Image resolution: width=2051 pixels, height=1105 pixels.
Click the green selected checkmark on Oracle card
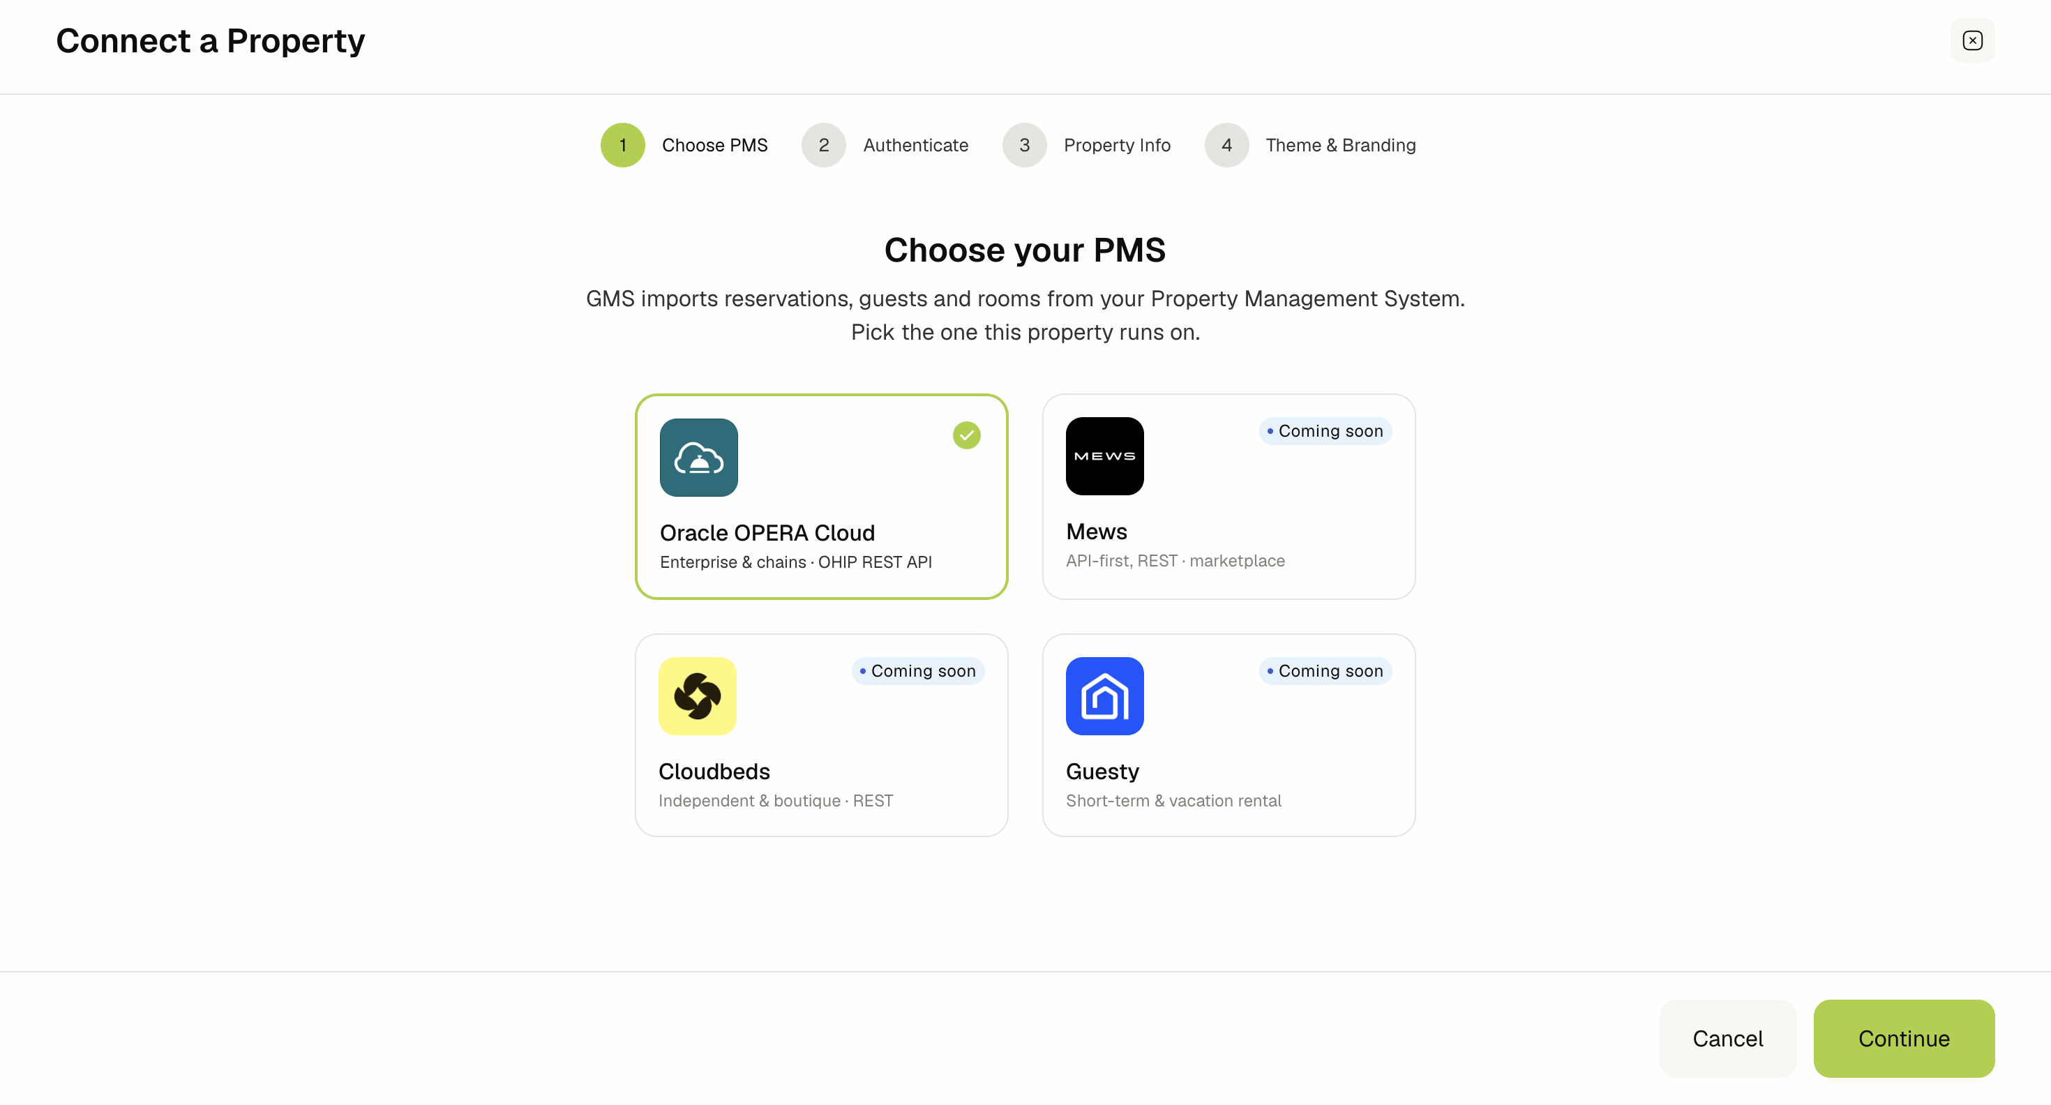coord(966,435)
